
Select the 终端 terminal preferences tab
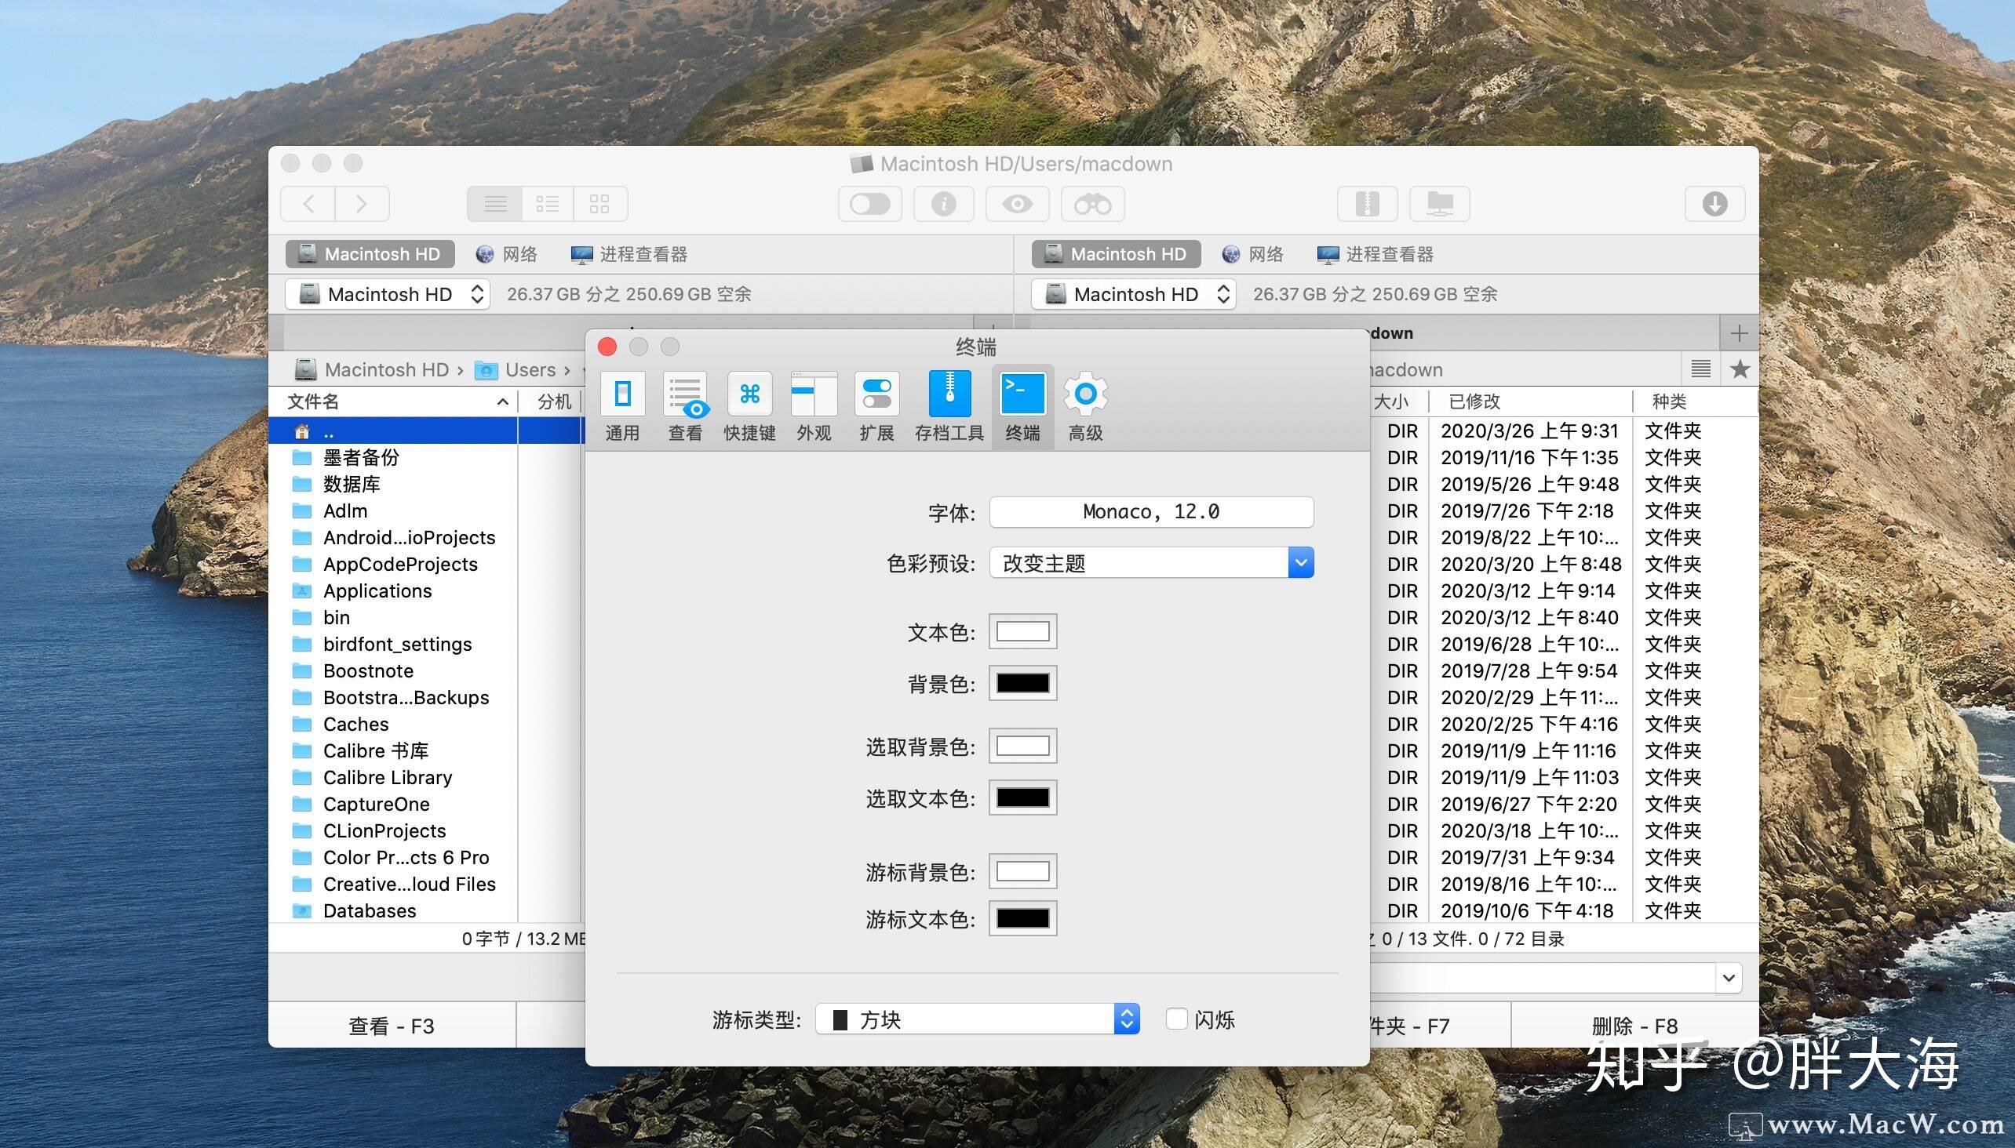click(x=1022, y=406)
